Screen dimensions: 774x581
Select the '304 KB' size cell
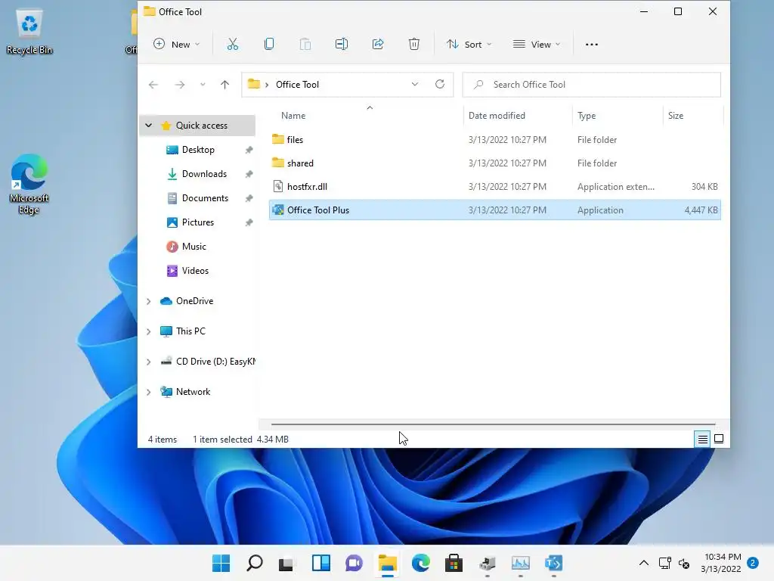click(x=704, y=187)
